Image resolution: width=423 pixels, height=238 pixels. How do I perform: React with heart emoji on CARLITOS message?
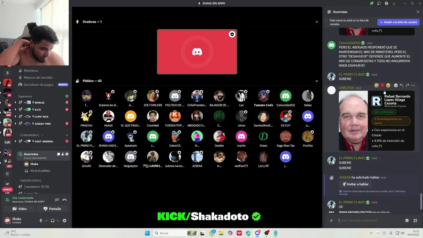pyautogui.click(x=382, y=85)
